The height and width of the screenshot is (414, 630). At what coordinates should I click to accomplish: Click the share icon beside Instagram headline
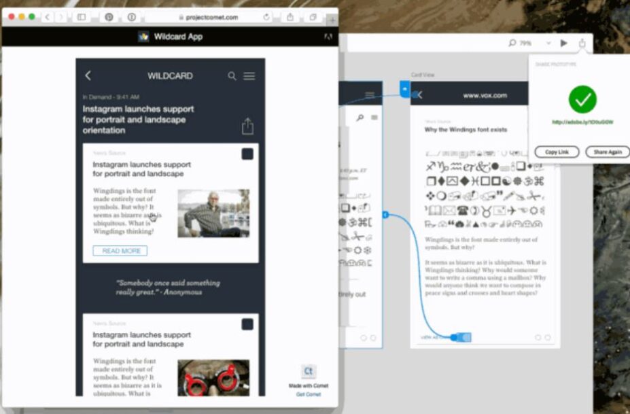coord(247,126)
